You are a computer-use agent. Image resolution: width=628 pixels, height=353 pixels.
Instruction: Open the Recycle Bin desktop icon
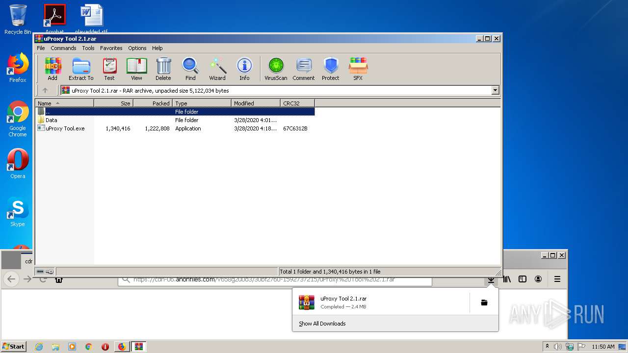coord(18,19)
